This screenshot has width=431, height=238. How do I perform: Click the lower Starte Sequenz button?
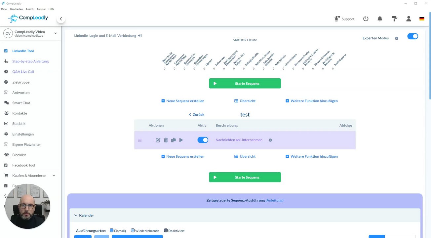(x=245, y=177)
